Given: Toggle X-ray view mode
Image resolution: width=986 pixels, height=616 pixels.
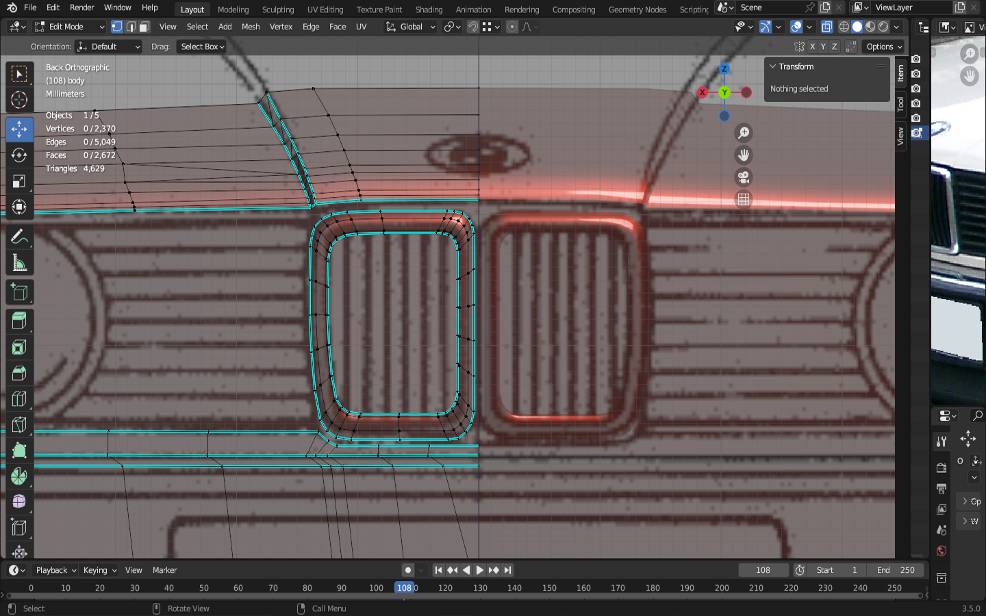Looking at the screenshot, I should point(827,27).
